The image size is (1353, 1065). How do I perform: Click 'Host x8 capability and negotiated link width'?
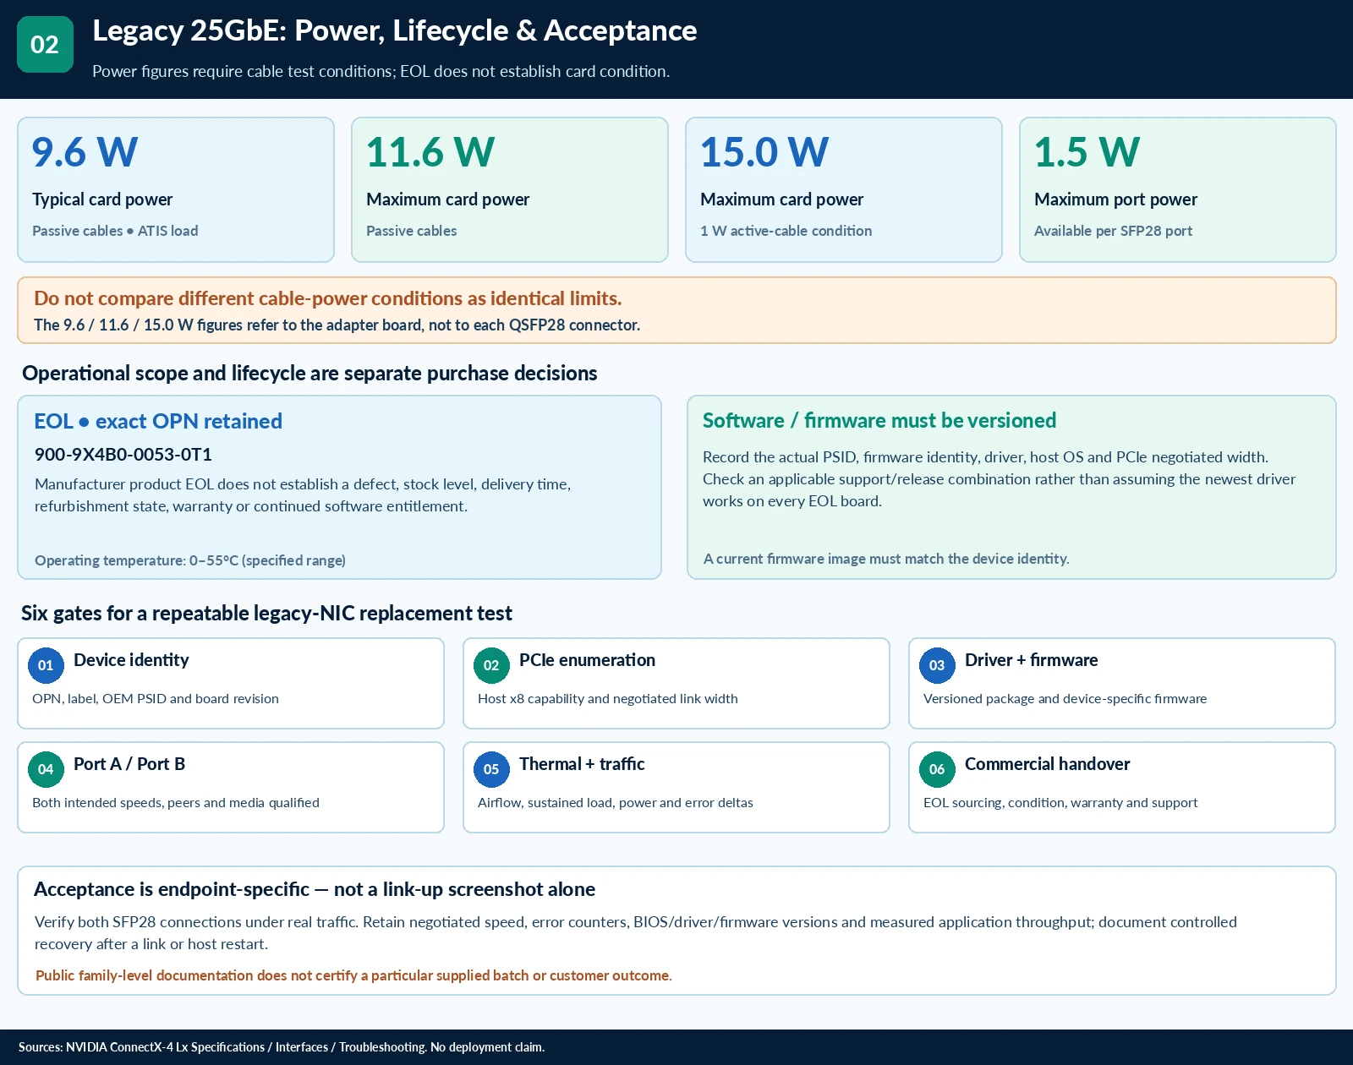click(x=608, y=699)
